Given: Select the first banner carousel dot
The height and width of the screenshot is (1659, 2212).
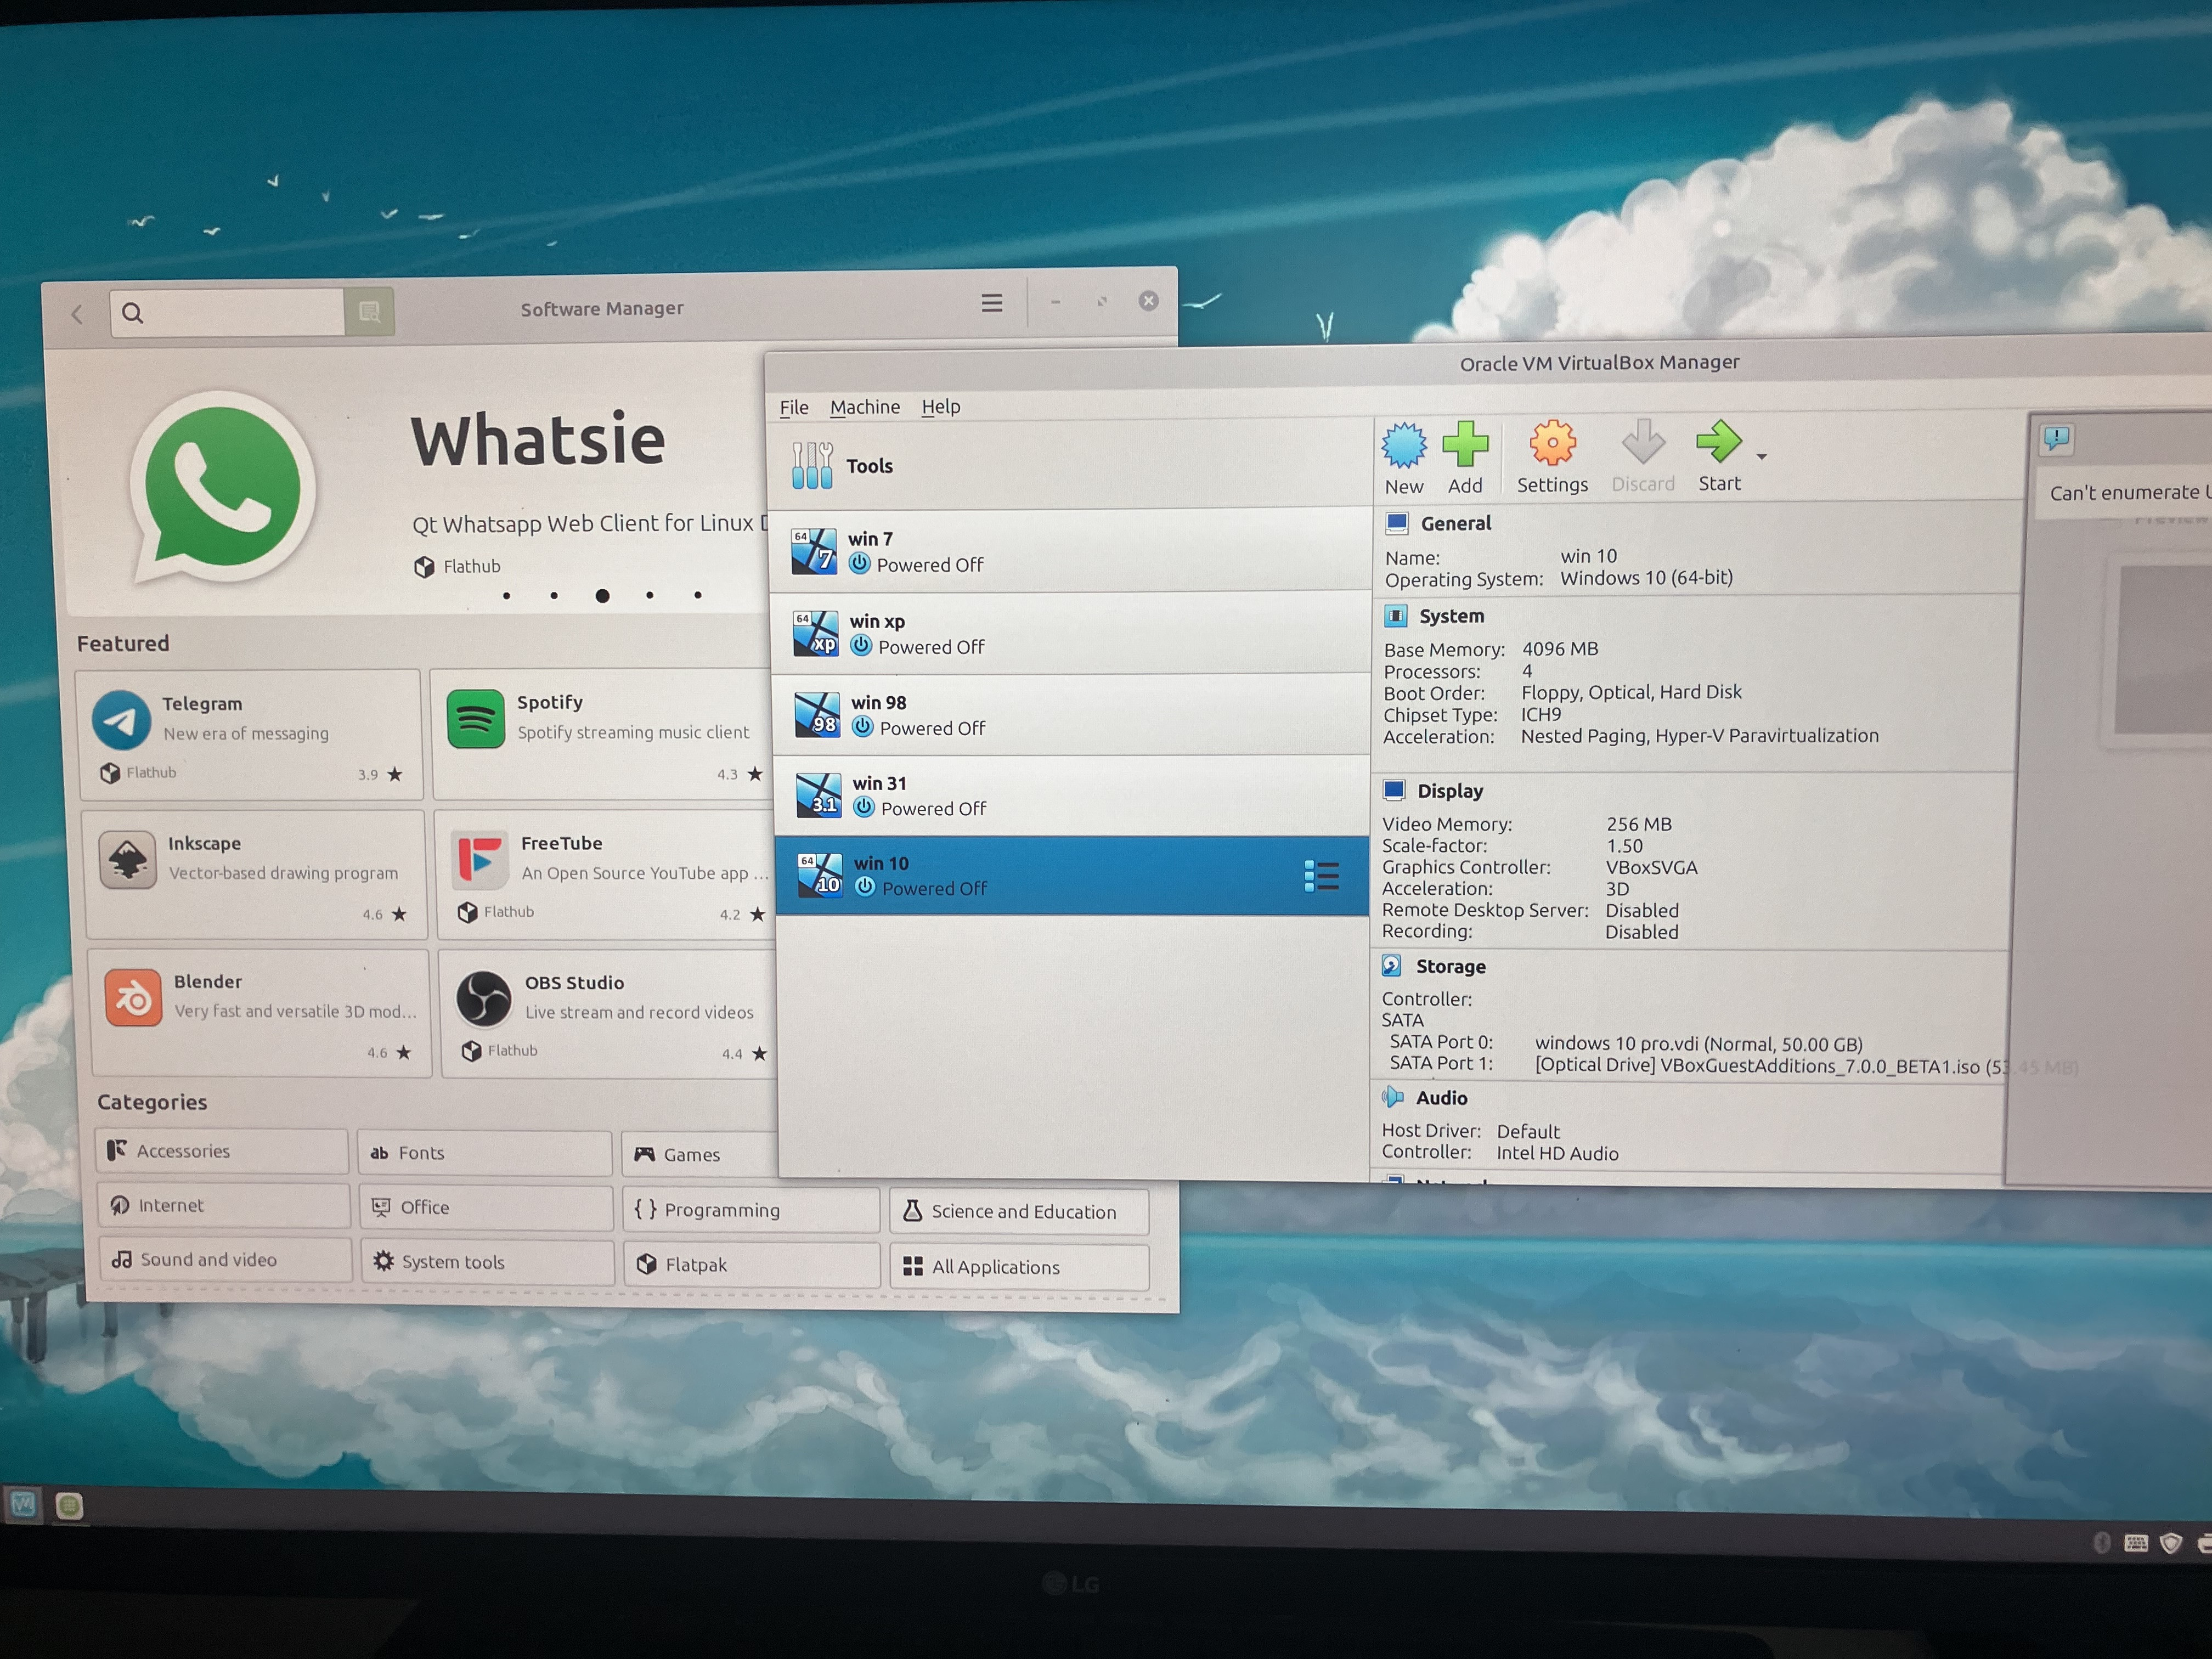Looking at the screenshot, I should pyautogui.click(x=507, y=596).
